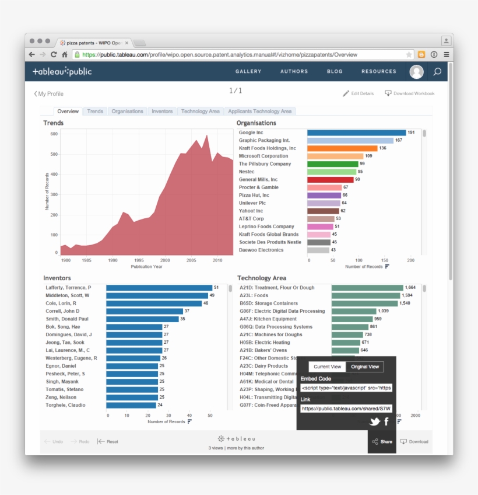Sort Technology Area records with sort icon

(399, 421)
